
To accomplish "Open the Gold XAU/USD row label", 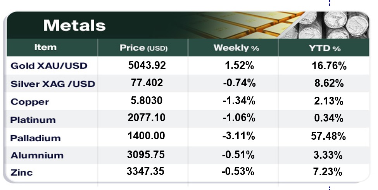I will [49, 66].
